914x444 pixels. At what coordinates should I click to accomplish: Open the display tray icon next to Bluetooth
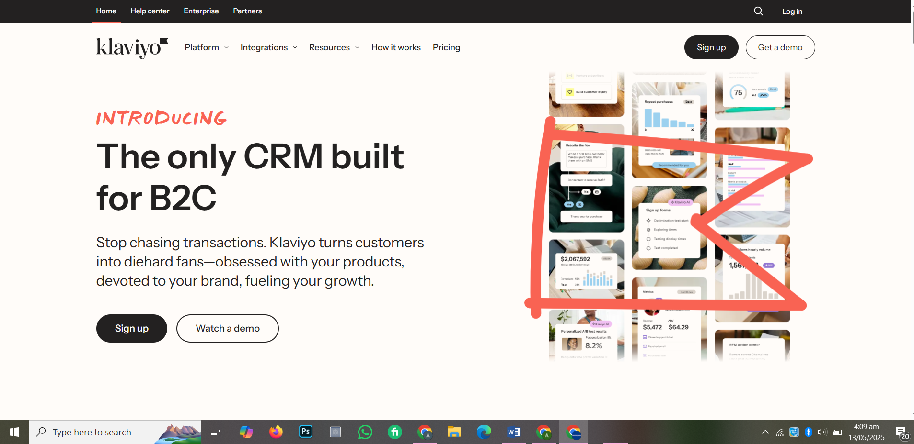click(x=794, y=432)
